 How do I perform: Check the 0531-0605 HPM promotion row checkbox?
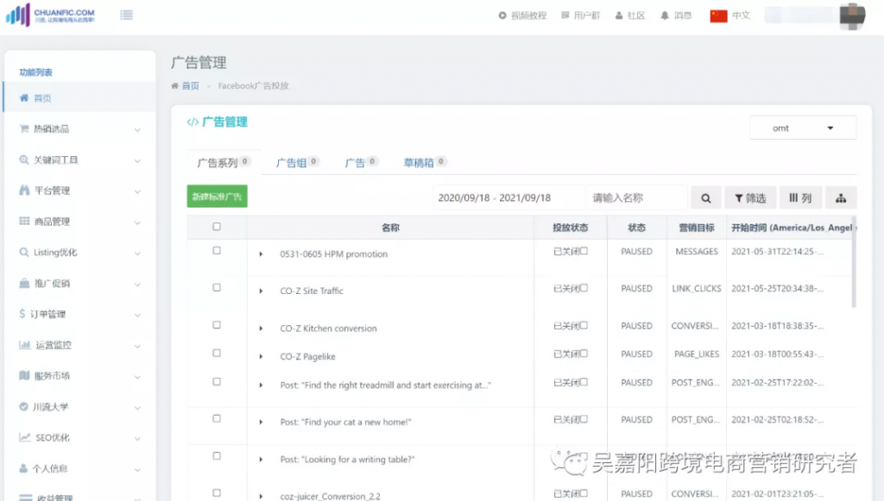pos(217,250)
